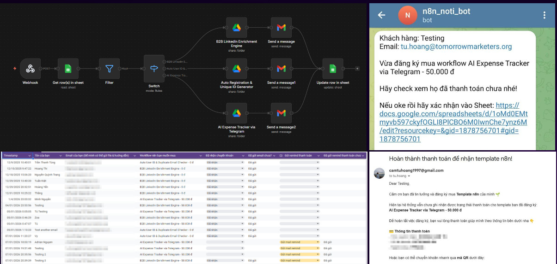Click the 'Khách hàng: Testing' line in Telegram message
The image size is (557, 264).
412,38
